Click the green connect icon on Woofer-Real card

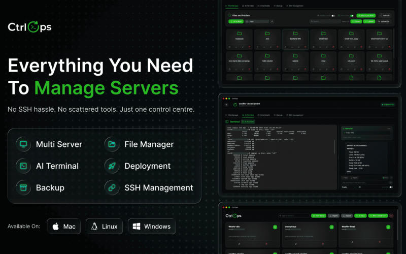point(388,227)
